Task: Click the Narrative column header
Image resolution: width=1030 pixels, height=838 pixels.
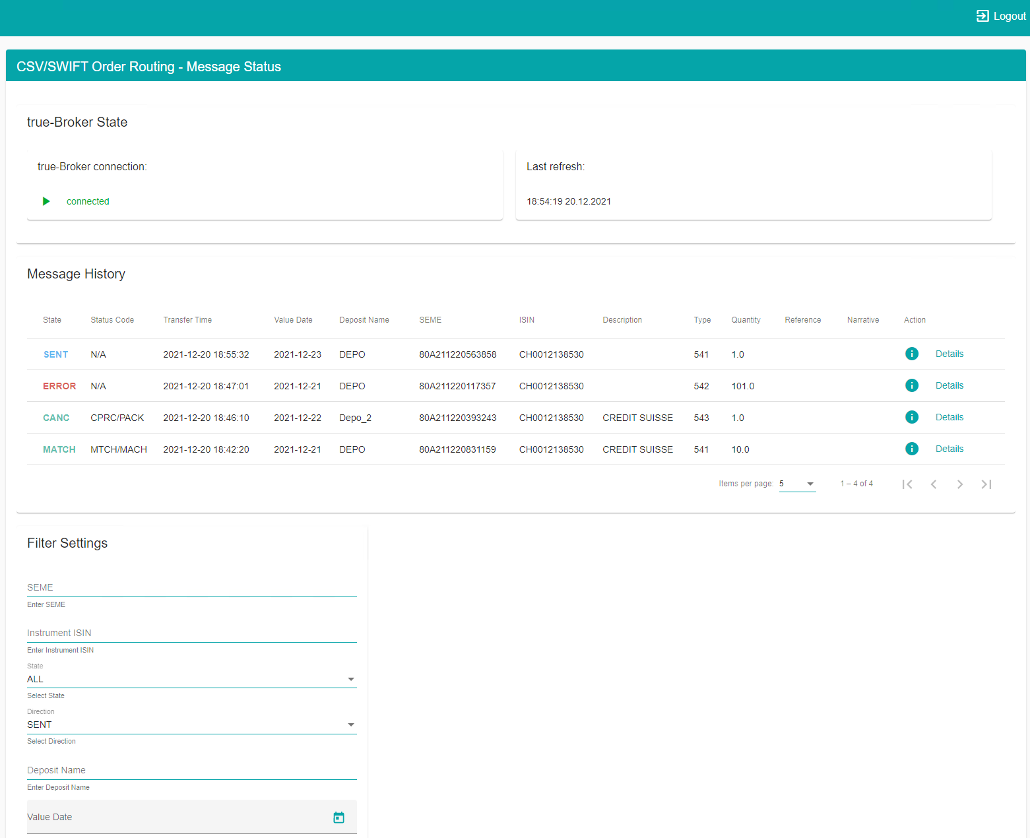Action: [x=863, y=320]
